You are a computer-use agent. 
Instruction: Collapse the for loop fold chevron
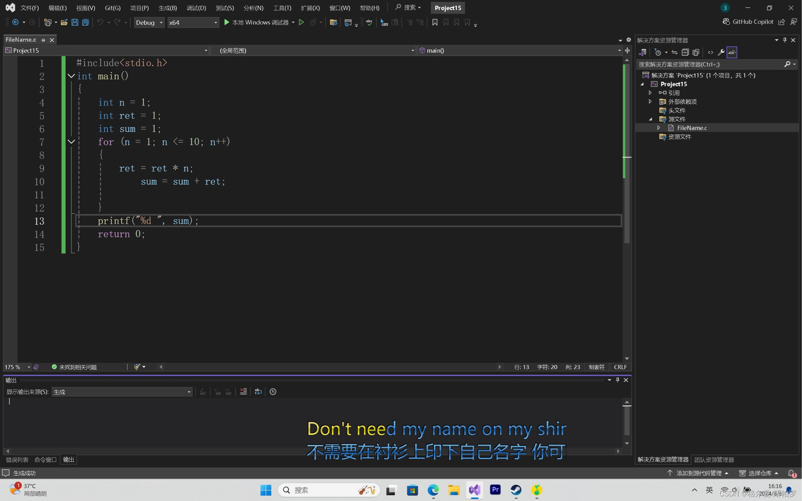71,142
